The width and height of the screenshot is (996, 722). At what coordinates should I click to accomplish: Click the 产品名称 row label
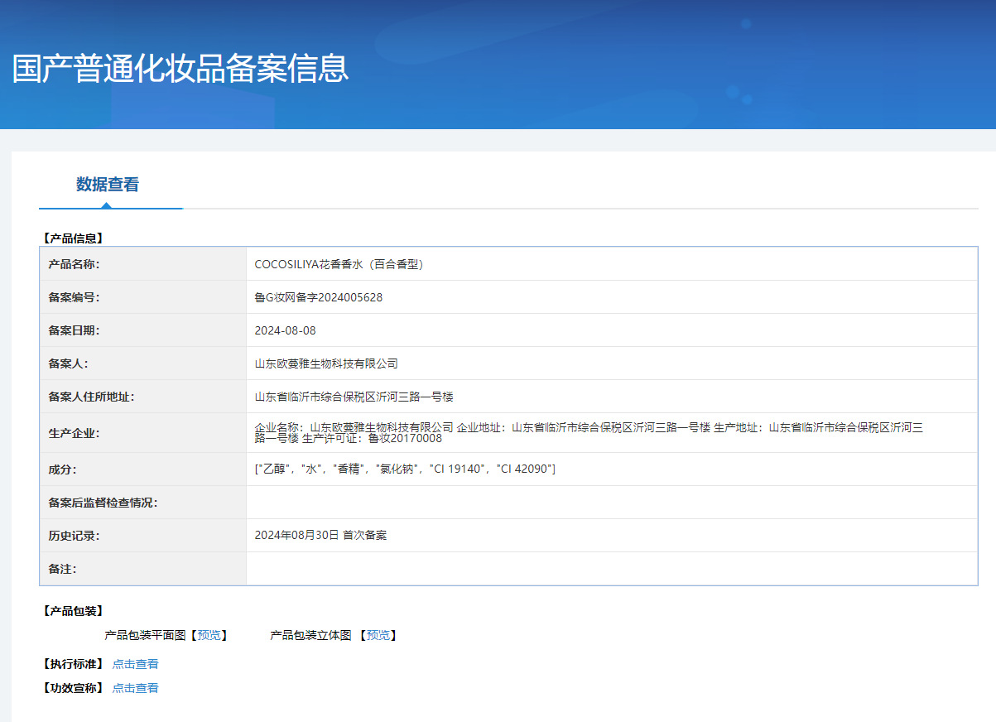(x=74, y=264)
